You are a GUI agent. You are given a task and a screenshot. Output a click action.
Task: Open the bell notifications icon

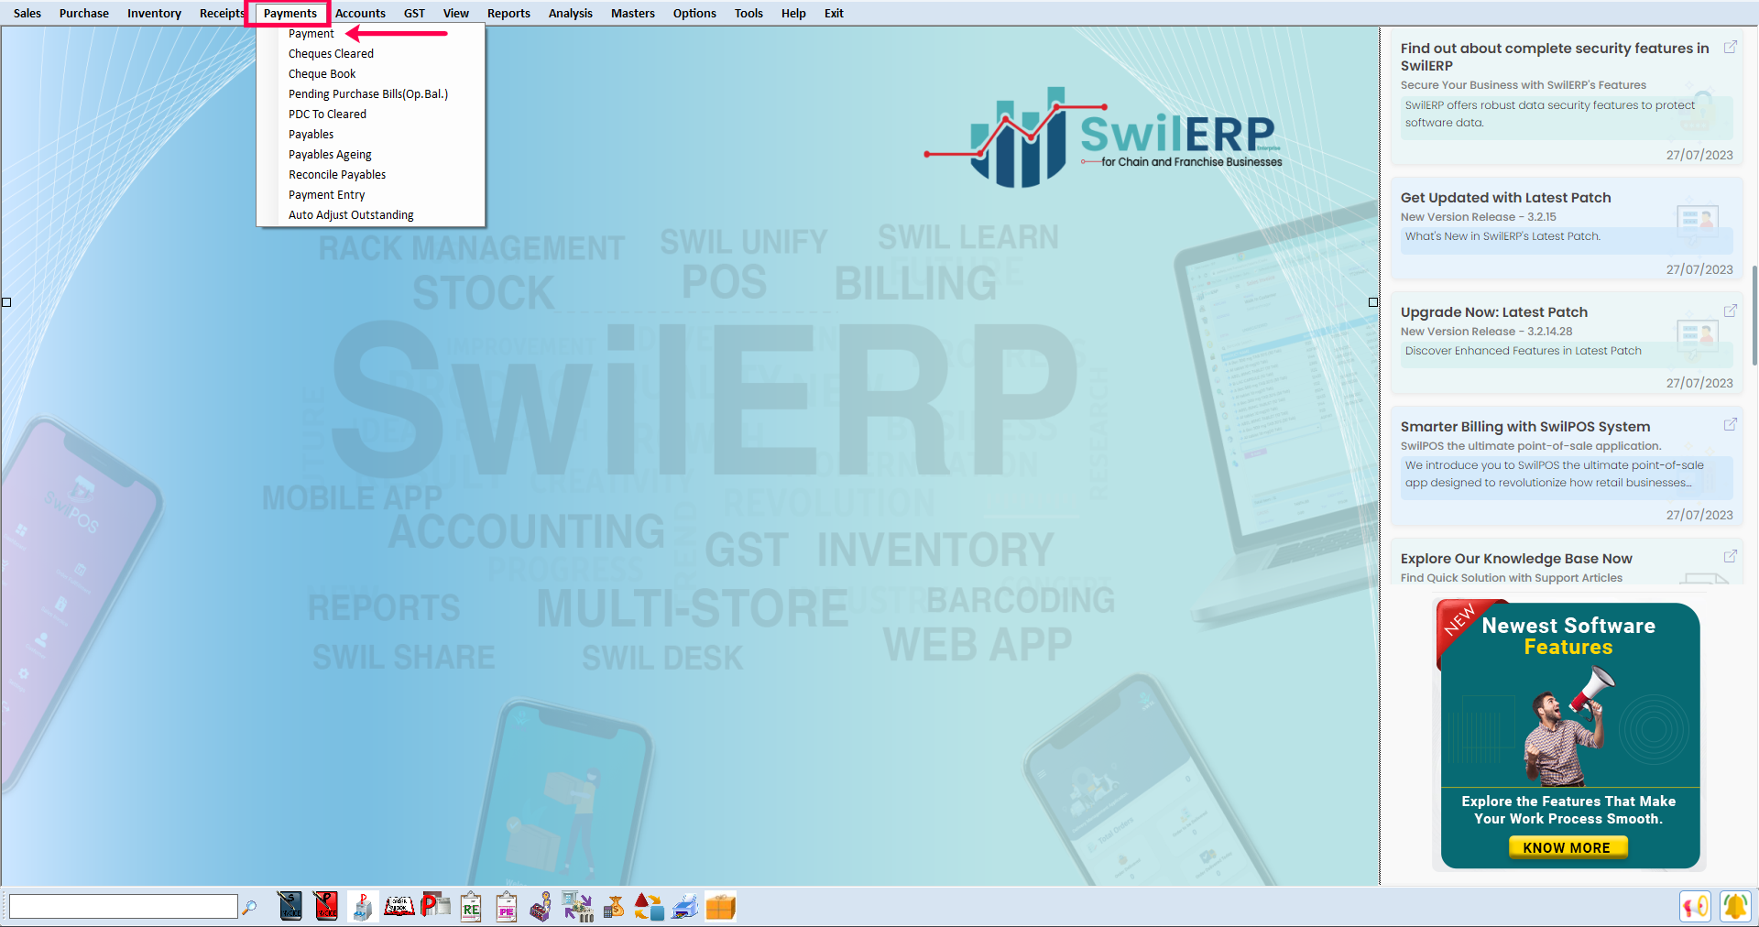tap(1735, 906)
